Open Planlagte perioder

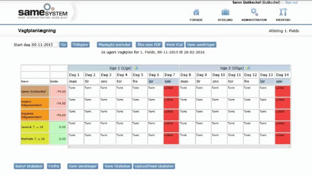pos(114,45)
